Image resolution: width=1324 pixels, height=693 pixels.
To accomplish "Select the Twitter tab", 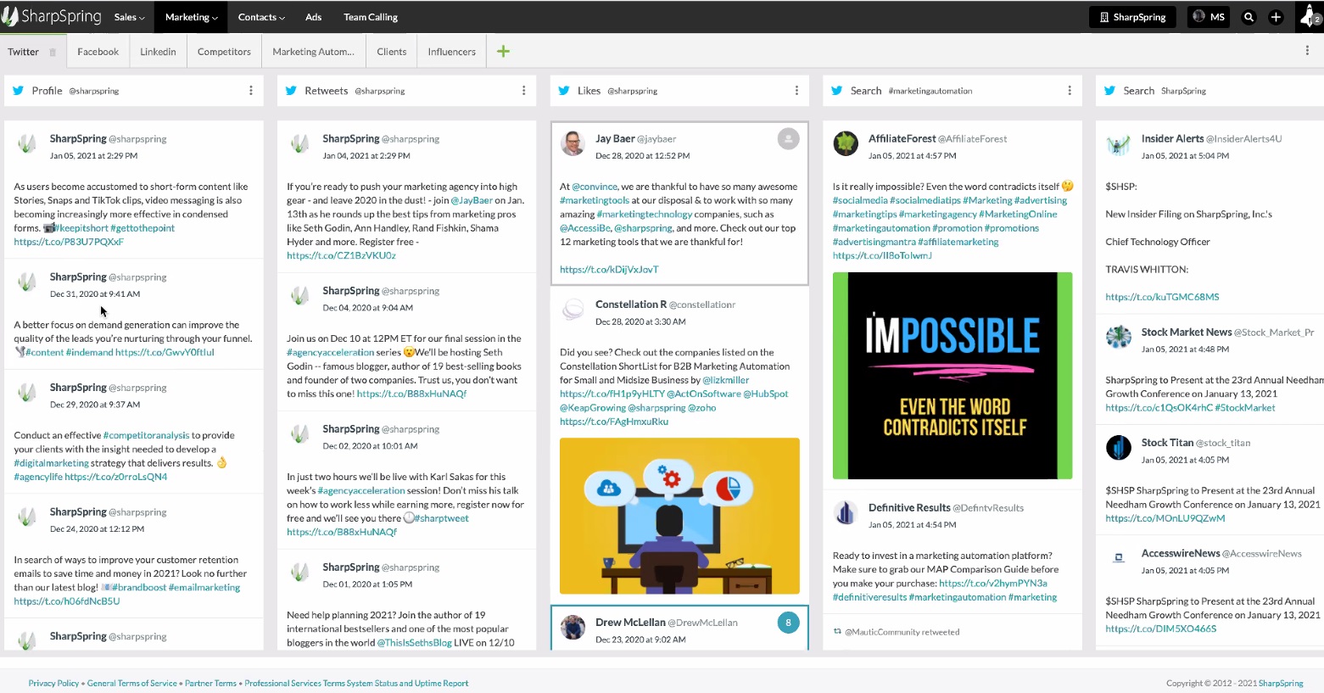I will tap(23, 52).
